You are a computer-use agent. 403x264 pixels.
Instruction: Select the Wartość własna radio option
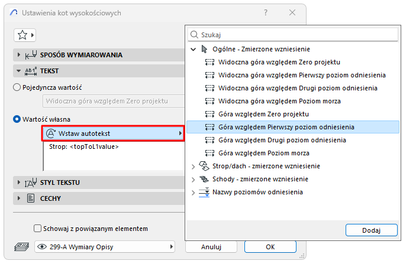[17, 119]
